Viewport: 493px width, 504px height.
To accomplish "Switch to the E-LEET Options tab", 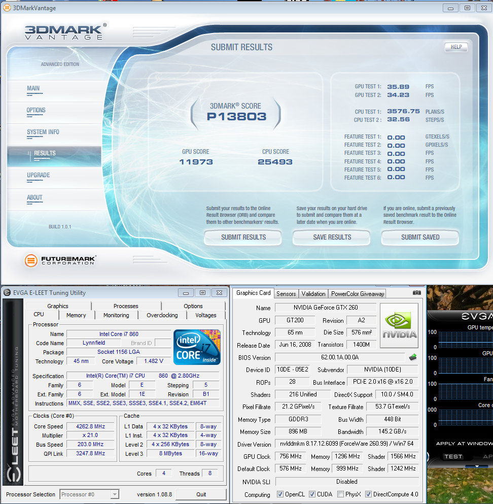I will pyautogui.click(x=193, y=306).
